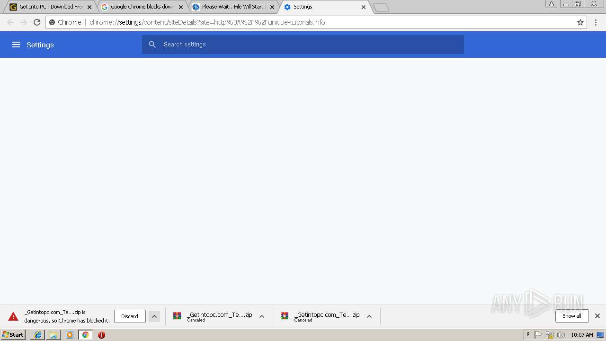Image resolution: width=606 pixels, height=341 pixels.
Task: Click the second canceled zip file icon
Action: pos(285,316)
